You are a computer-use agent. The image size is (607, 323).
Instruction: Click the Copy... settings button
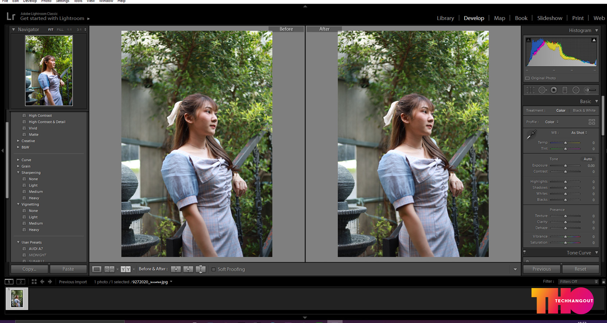pos(29,269)
